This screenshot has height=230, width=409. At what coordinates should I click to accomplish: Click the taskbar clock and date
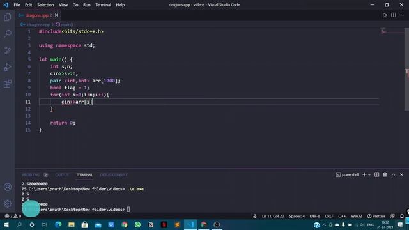coord(385,224)
